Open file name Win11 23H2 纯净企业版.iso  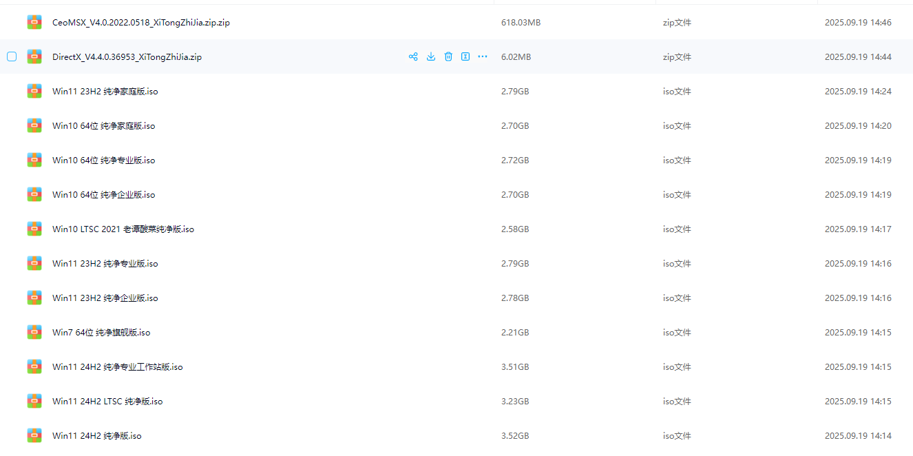105,298
